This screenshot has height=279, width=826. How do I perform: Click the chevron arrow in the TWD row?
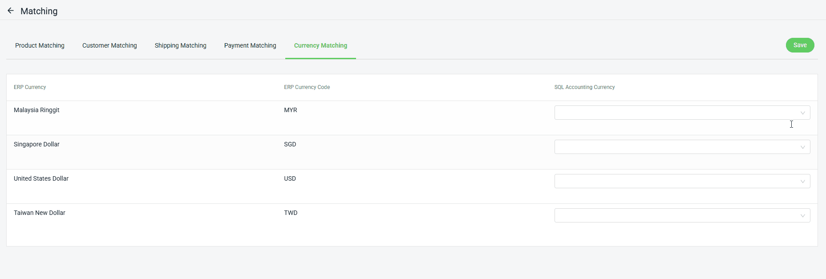(802, 216)
